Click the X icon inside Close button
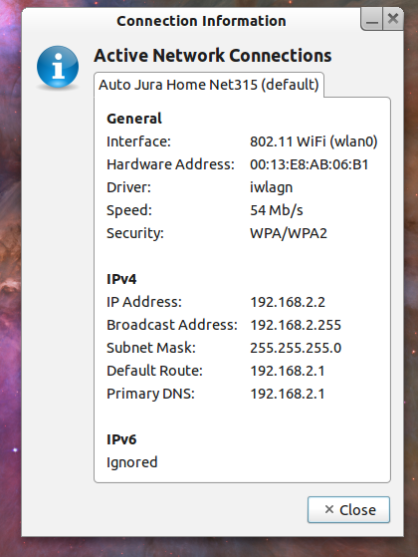Image resolution: width=418 pixels, height=557 pixels. pyautogui.click(x=329, y=509)
